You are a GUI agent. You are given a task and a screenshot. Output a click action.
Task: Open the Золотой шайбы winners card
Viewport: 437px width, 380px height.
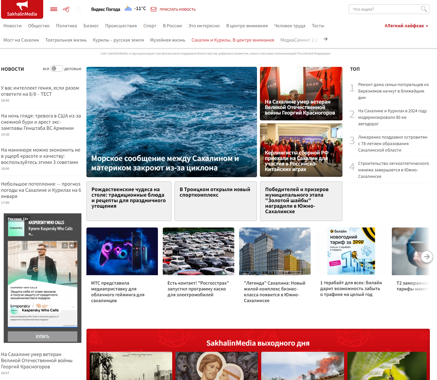[301, 201]
